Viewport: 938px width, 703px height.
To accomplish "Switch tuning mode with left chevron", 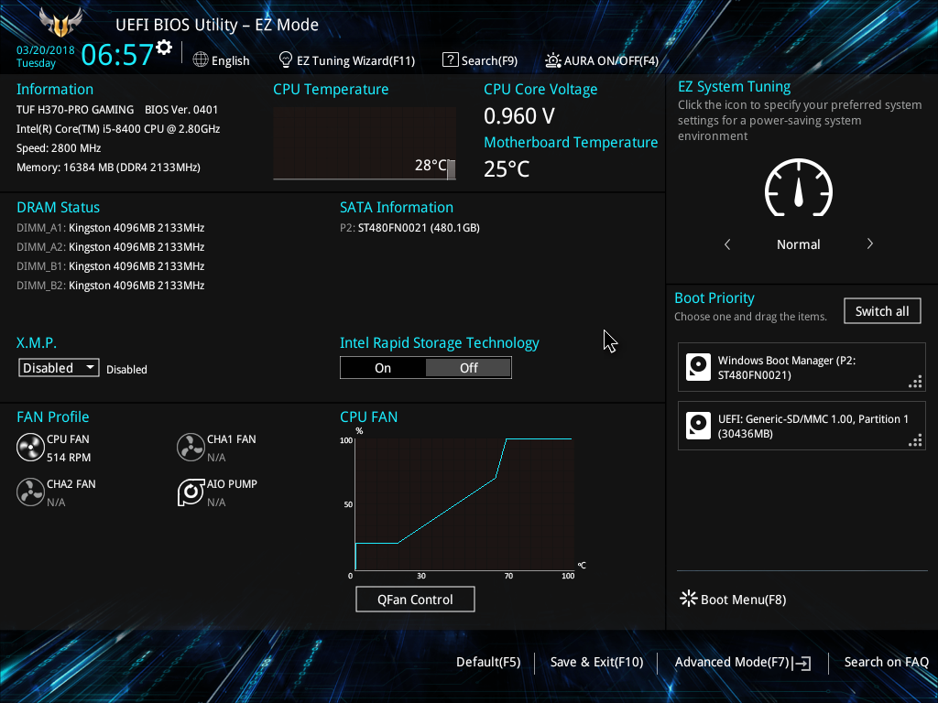I will tap(727, 244).
